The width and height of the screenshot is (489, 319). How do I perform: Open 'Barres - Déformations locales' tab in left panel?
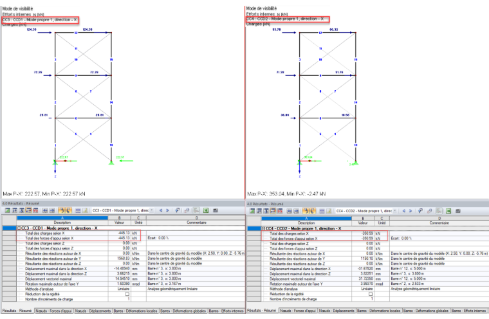[135, 311]
